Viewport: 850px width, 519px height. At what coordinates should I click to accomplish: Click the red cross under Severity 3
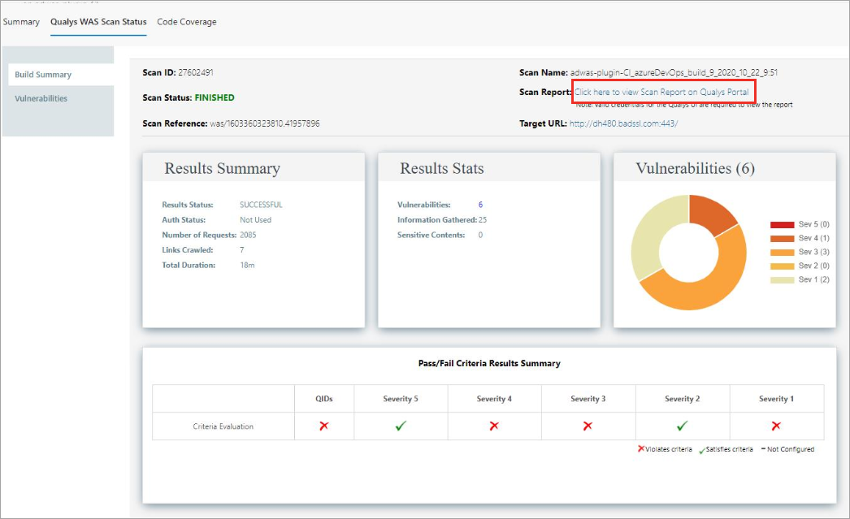click(x=588, y=425)
